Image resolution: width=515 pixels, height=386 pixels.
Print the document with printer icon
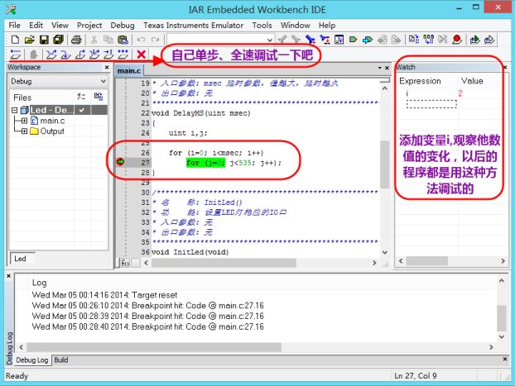click(76, 40)
